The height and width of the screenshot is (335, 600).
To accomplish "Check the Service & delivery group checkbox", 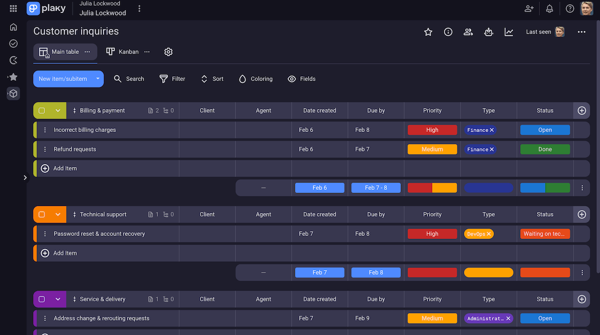I will click(x=42, y=298).
